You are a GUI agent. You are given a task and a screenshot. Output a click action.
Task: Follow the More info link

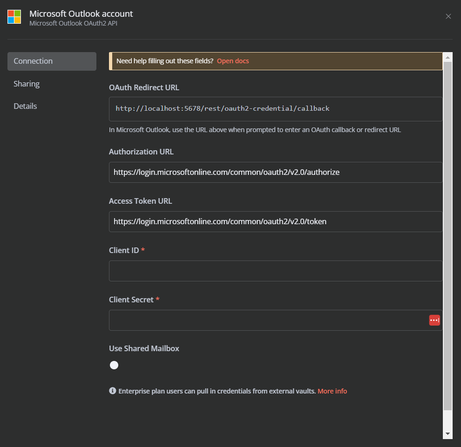tap(332, 391)
